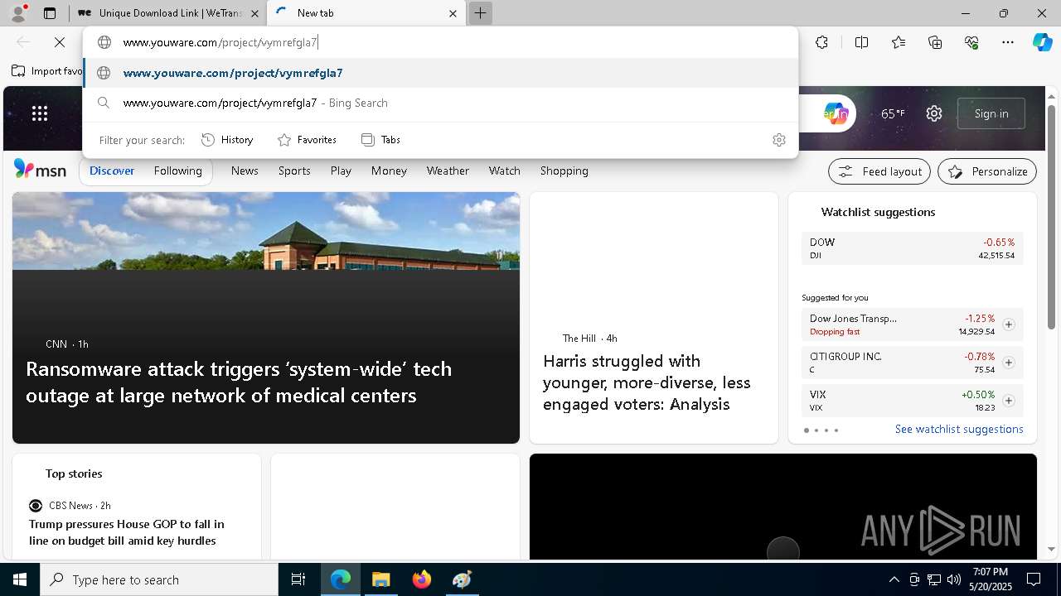Filter suggestions by Tabs
The width and height of the screenshot is (1061, 596).
381,140
